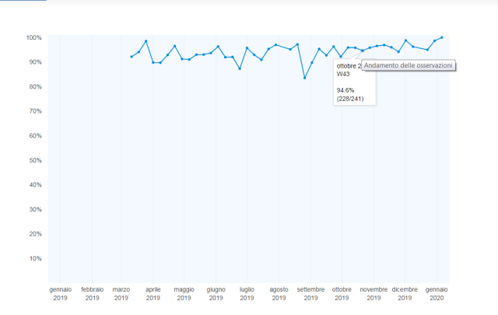Click the 'novembre 2019' x-axis label
The width and height of the screenshot is (498, 315).
click(x=373, y=293)
